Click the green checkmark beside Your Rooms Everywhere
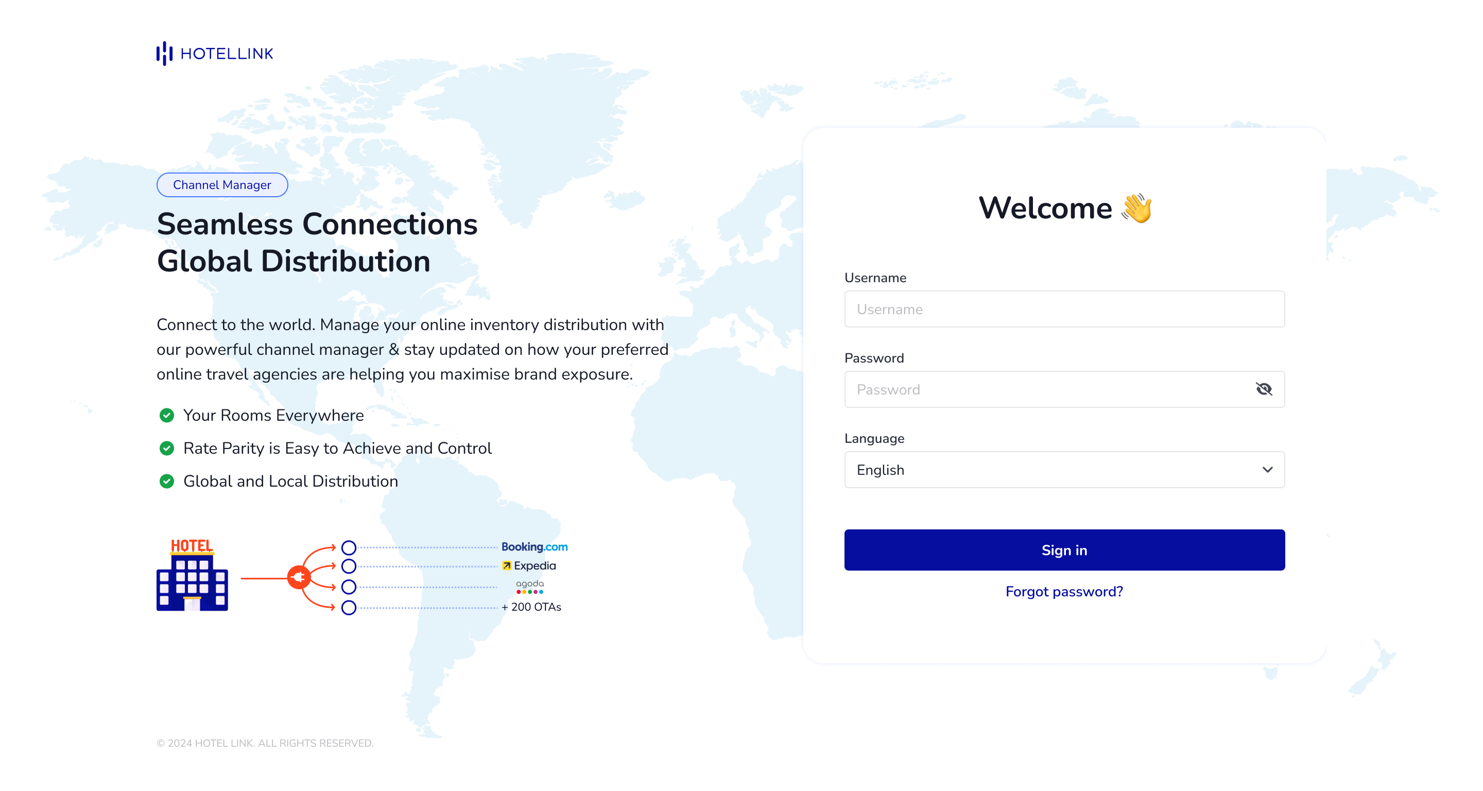1483x791 pixels. pyautogui.click(x=166, y=415)
